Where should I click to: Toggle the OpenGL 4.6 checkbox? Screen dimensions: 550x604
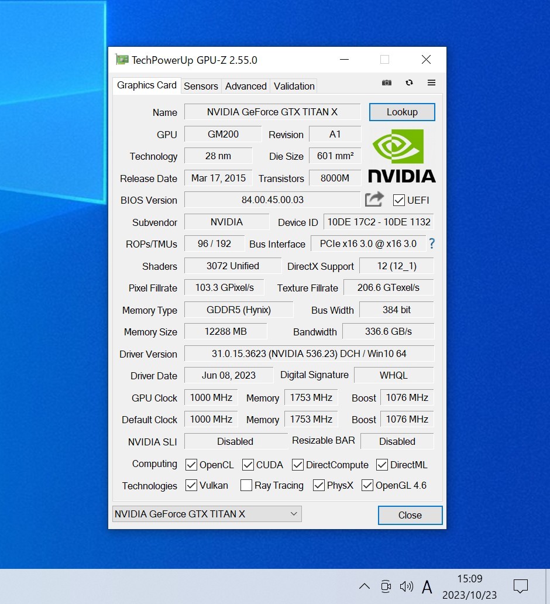(367, 485)
